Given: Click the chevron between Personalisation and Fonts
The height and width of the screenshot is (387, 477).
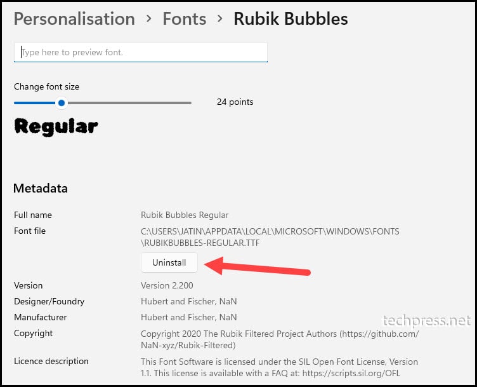Looking at the screenshot, I should (149, 19).
